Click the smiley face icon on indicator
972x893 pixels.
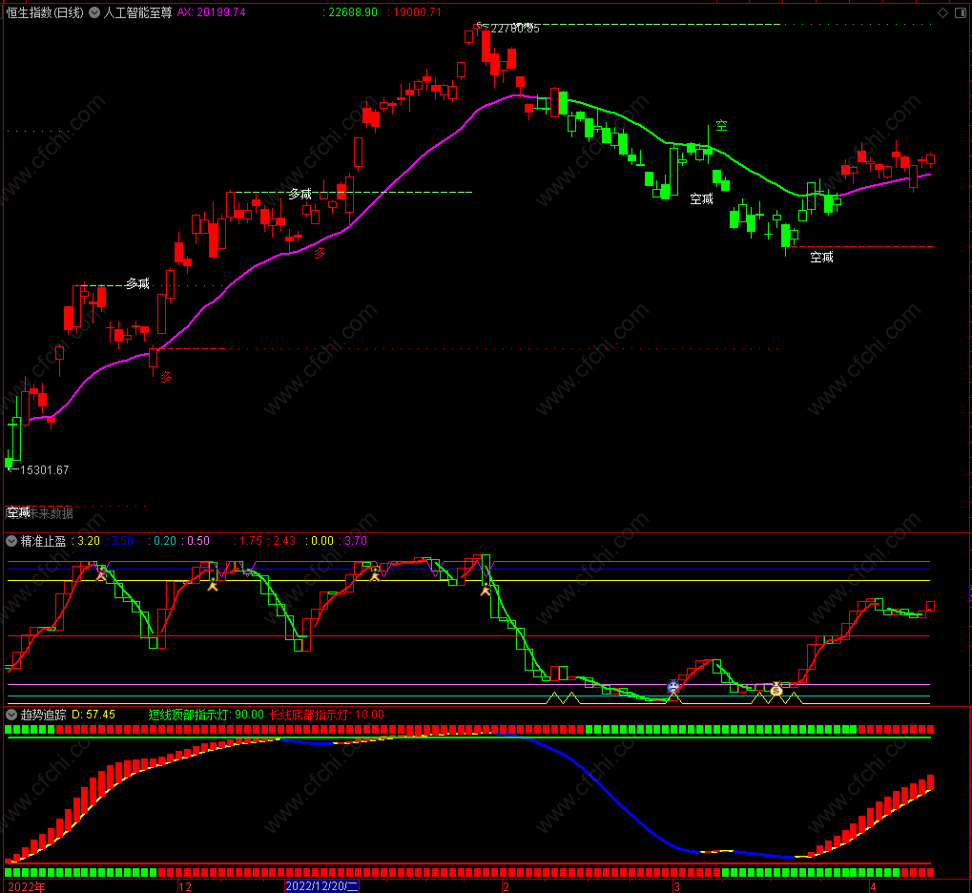tap(673, 687)
